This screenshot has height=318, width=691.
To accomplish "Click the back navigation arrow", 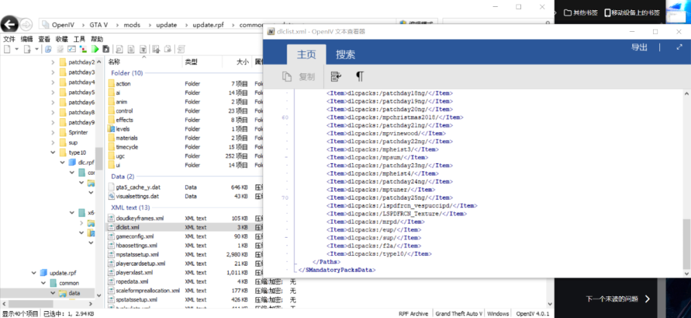I will pyautogui.click(x=10, y=24).
